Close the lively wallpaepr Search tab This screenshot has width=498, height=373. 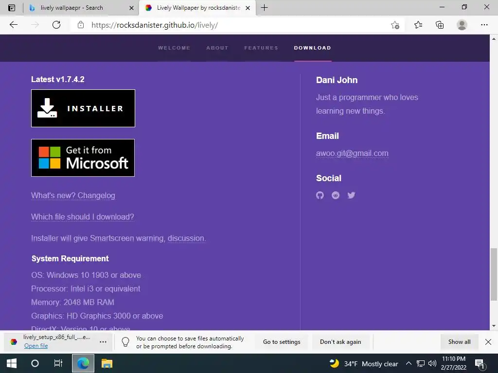click(x=131, y=8)
